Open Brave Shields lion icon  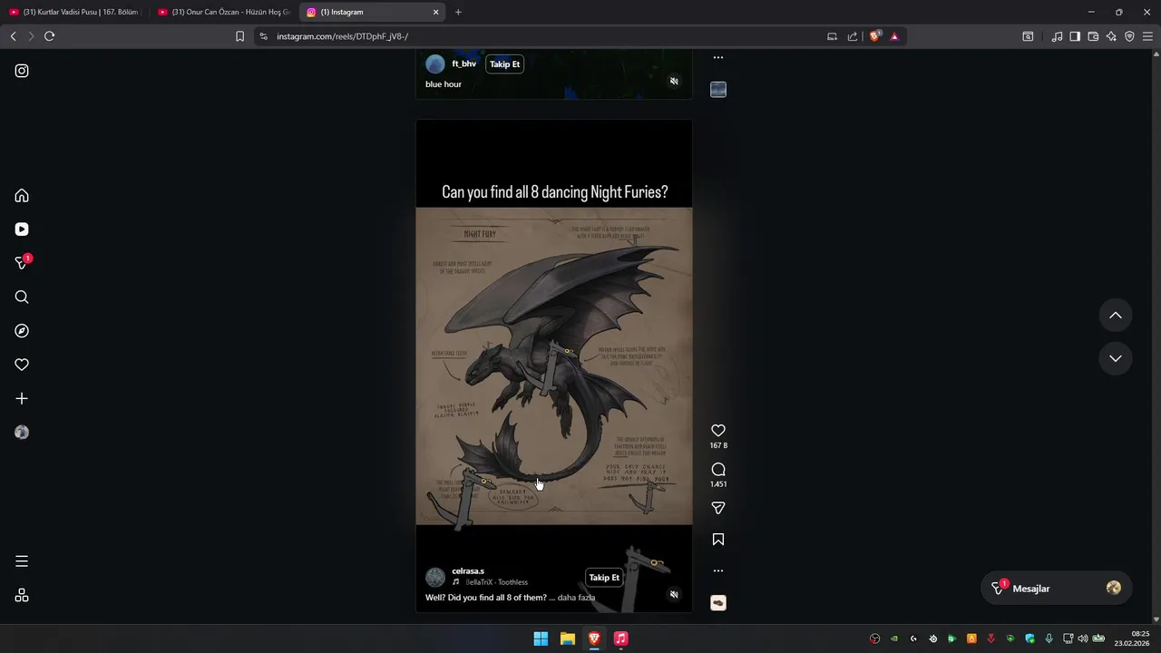pyautogui.click(x=875, y=36)
